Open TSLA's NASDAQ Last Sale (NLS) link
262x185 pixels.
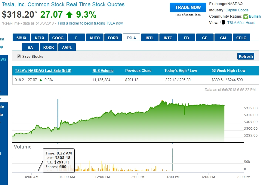pyautogui.click(x=43, y=70)
